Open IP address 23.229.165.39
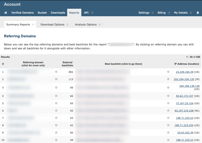202x143 pixels. pyautogui.click(x=184, y=72)
